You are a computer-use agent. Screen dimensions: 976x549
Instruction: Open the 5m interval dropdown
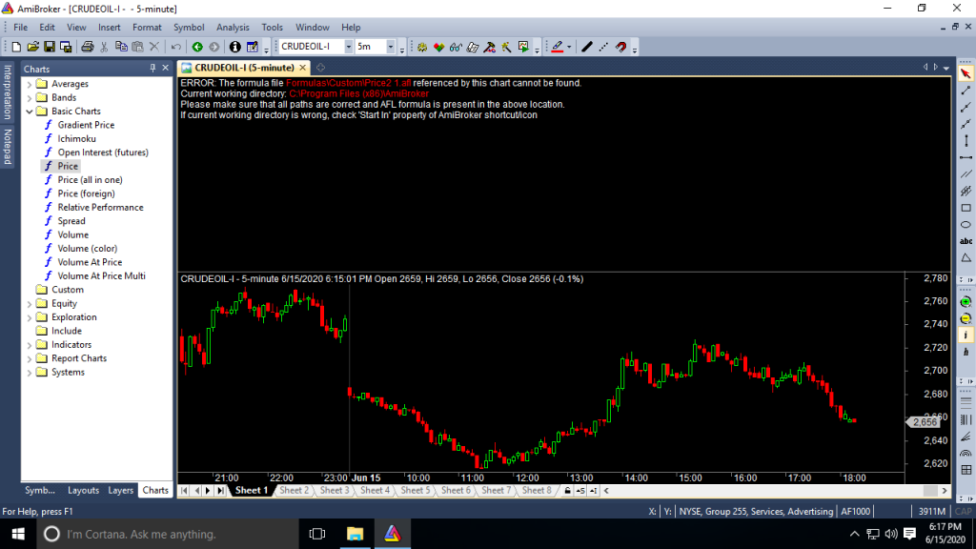[x=390, y=47]
